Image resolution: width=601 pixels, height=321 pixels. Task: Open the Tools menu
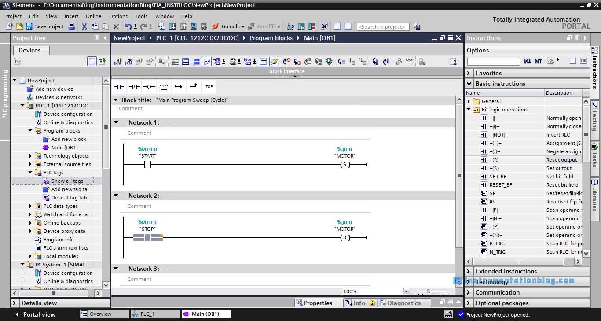(141, 16)
